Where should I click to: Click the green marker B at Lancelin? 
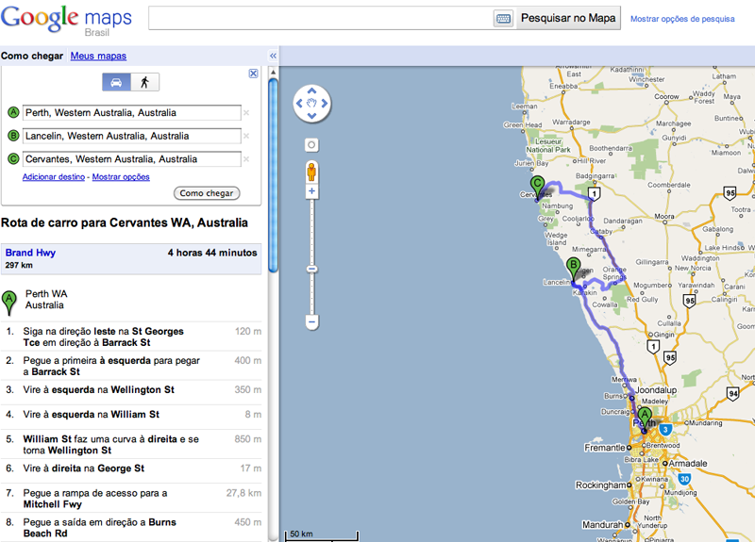pyautogui.click(x=573, y=267)
